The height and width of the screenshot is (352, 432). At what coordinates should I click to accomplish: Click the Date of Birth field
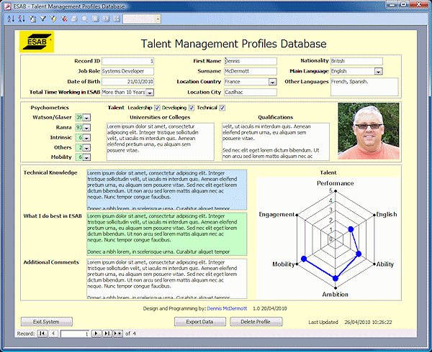point(128,82)
